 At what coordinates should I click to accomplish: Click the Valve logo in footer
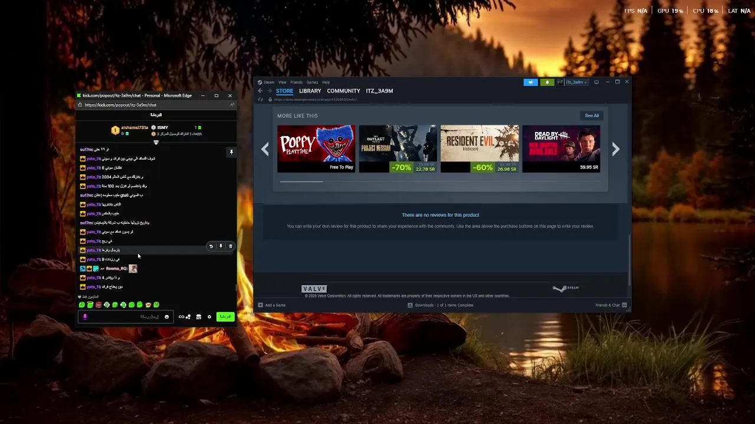click(x=314, y=289)
